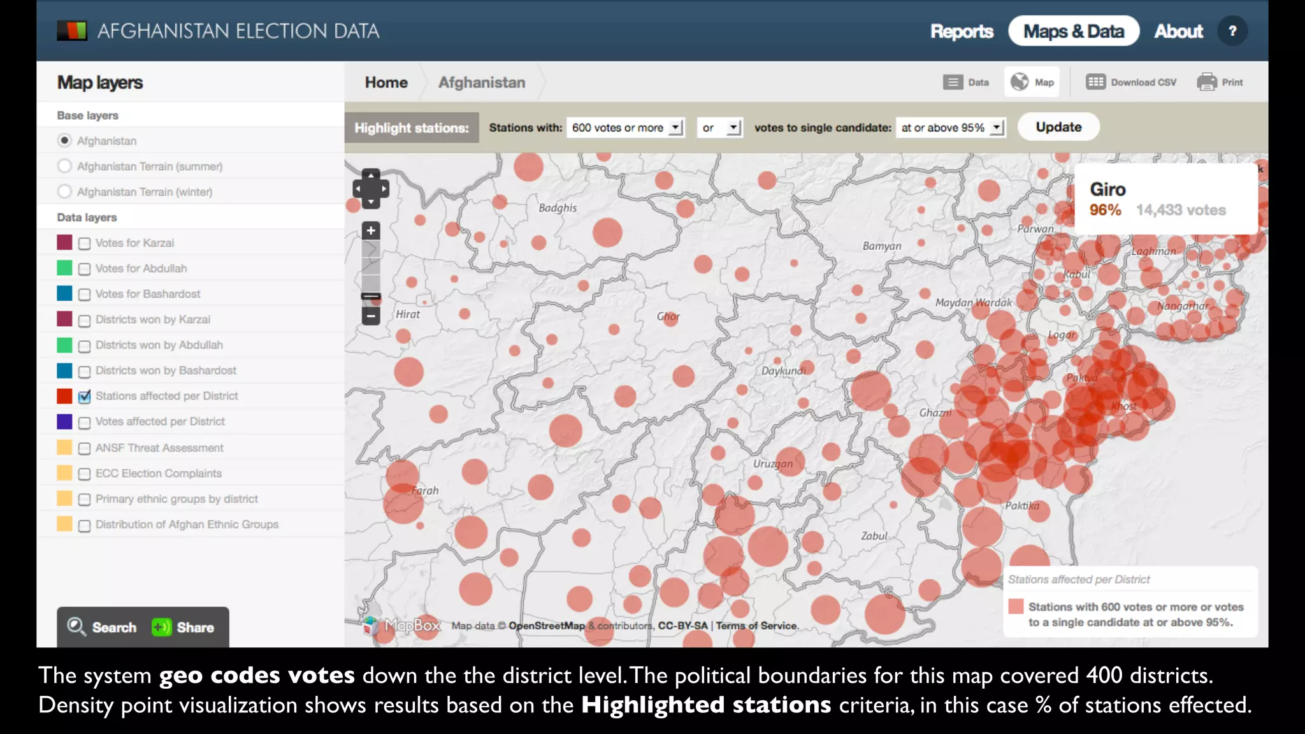Viewport: 1305px width, 734px height.
Task: Zoom in with the plus button
Action: pos(371,231)
